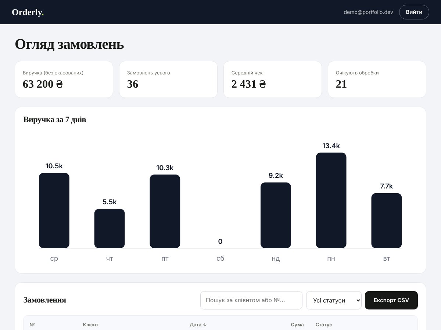Click the пн bar labeled 13.4k
Viewport: 441px width, 330px height.
click(331, 200)
